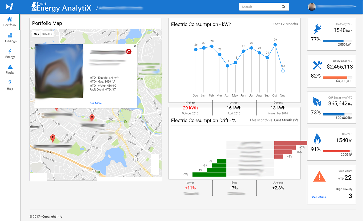Click the Electricity YTD progress bar
The height and width of the screenshot is (221, 363).
(x=337, y=41)
